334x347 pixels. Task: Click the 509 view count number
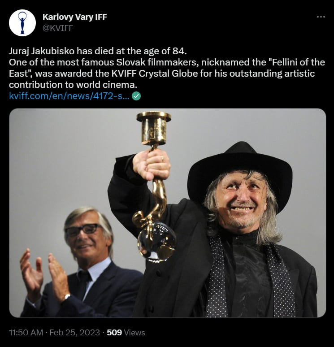click(x=114, y=332)
